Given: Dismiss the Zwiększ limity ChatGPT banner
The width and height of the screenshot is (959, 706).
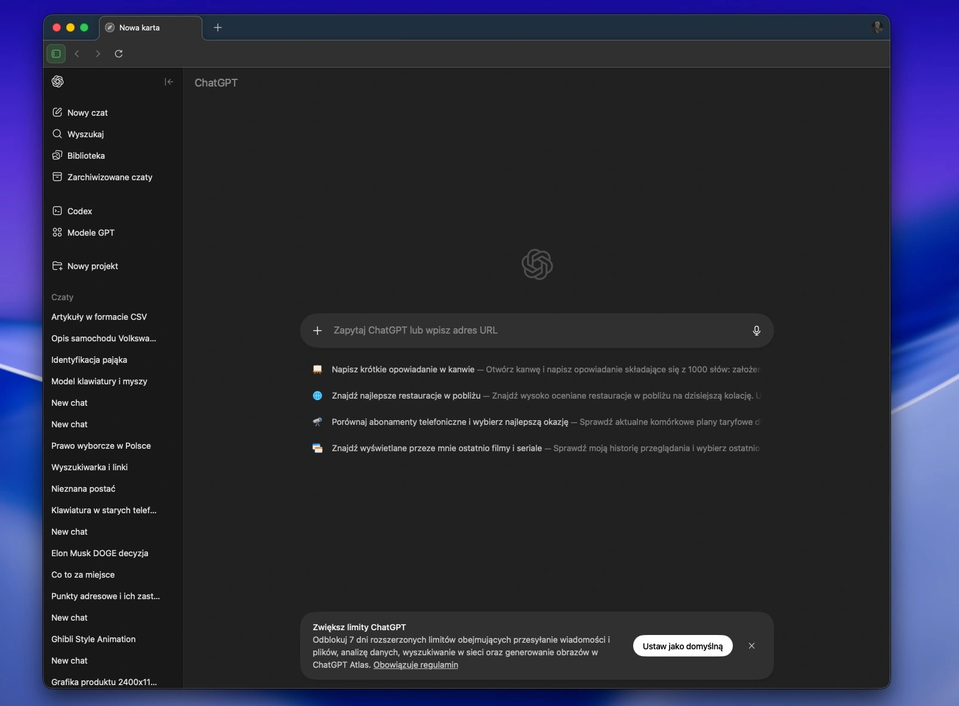Looking at the screenshot, I should (751, 646).
